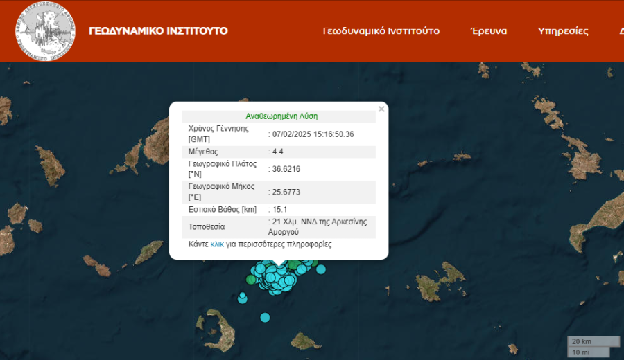
Task: Select the latitude value 36.6216
Action: [286, 170]
